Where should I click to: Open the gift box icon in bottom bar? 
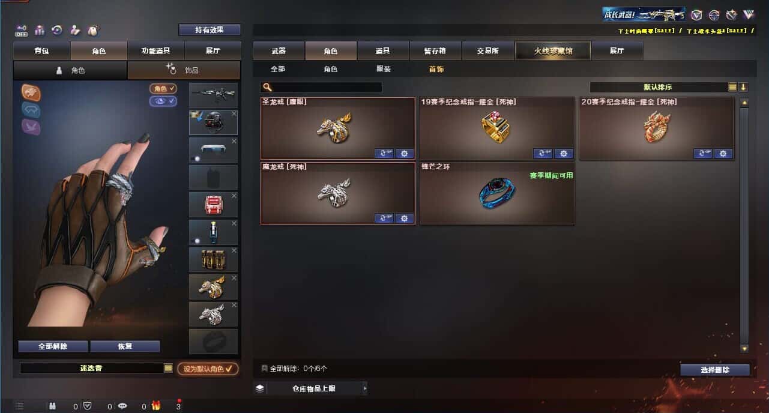[x=156, y=406]
